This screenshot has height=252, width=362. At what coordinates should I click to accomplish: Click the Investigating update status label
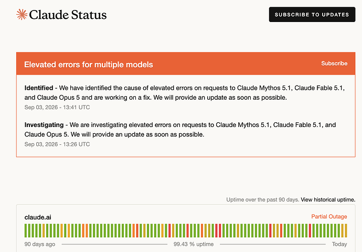(x=44, y=125)
